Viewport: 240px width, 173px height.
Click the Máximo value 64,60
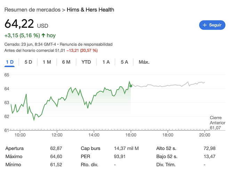pyautogui.click(x=56, y=156)
